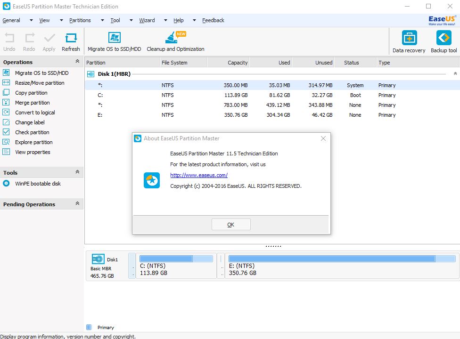This screenshot has height=339, width=460.
Task: Click OK in About dialog
Action: 231,225
